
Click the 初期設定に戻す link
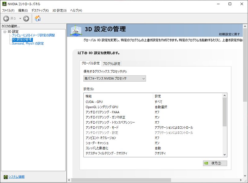(x=229, y=34)
